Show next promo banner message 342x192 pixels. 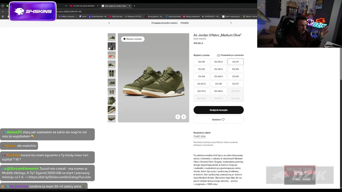[231, 23]
